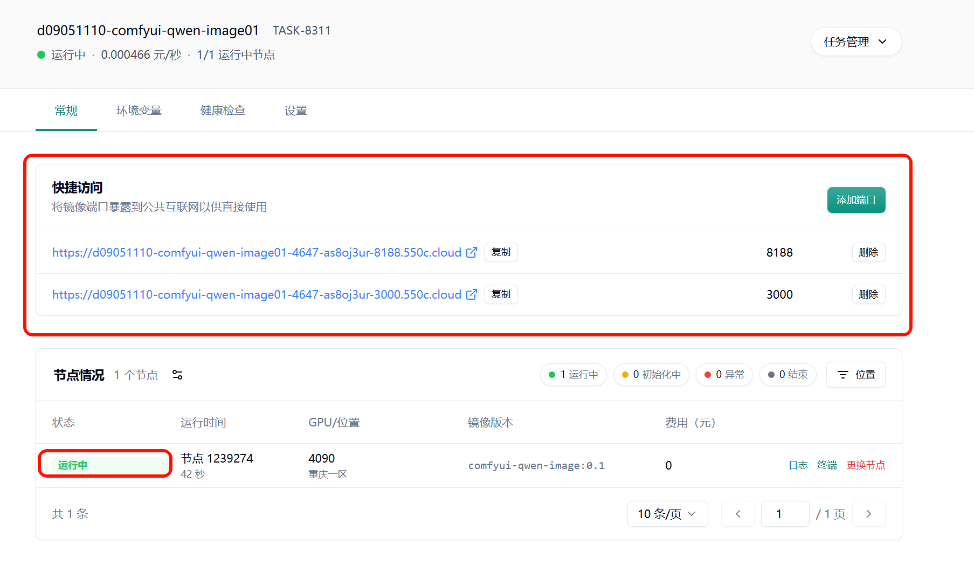974x565 pixels.
Task: Open the 设置 tab
Action: [295, 111]
